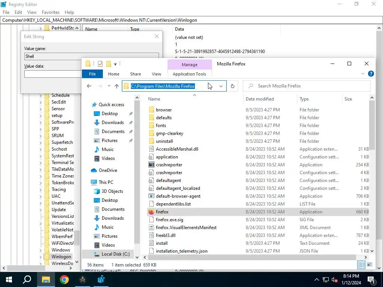The height and width of the screenshot is (287, 383).
Task: Close the Edit String dialog
Action: pyautogui.click(x=157, y=36)
